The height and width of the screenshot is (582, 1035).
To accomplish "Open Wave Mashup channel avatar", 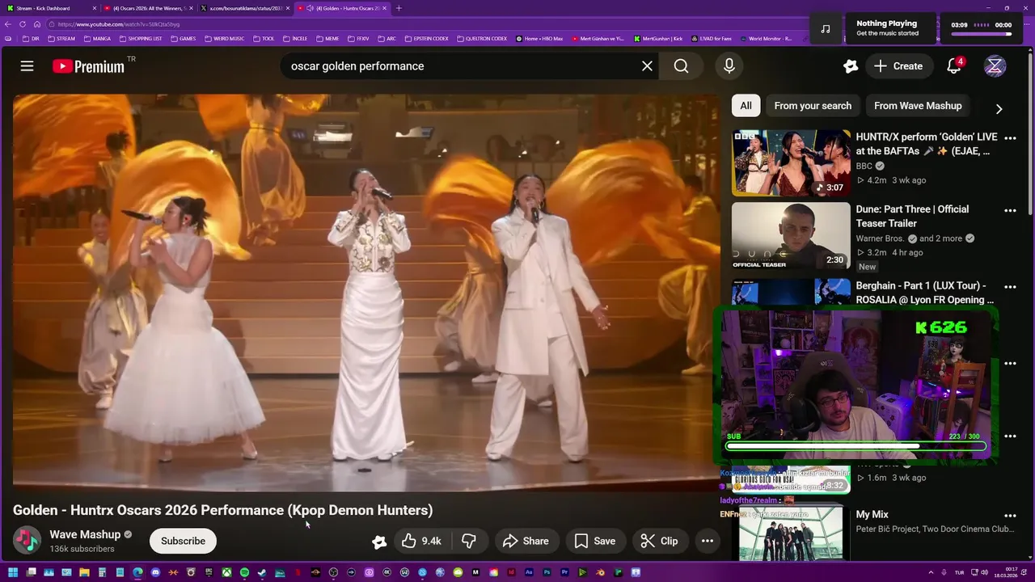I will [27, 541].
